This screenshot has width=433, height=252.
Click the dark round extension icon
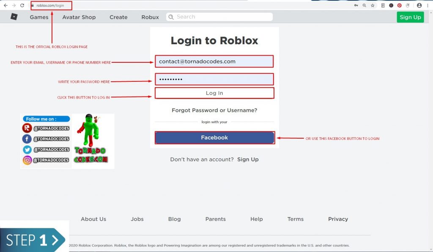391,5
